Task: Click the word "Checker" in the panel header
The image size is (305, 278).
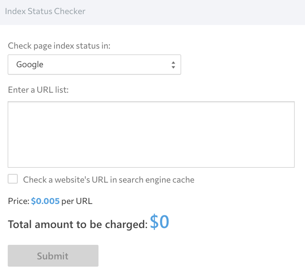Action: (71, 11)
